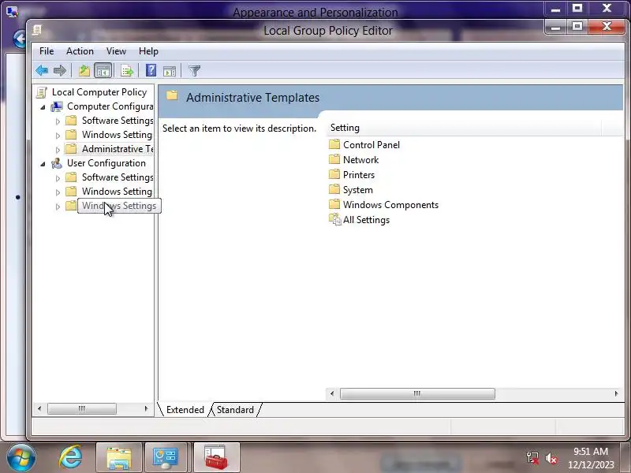
Task: Toggle Show/Hide Console Tree toolbar icon
Action: click(103, 71)
